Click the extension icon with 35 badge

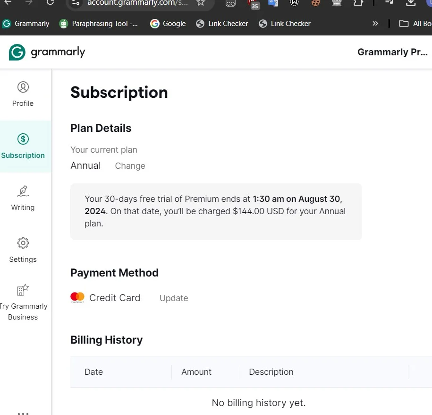(254, 4)
